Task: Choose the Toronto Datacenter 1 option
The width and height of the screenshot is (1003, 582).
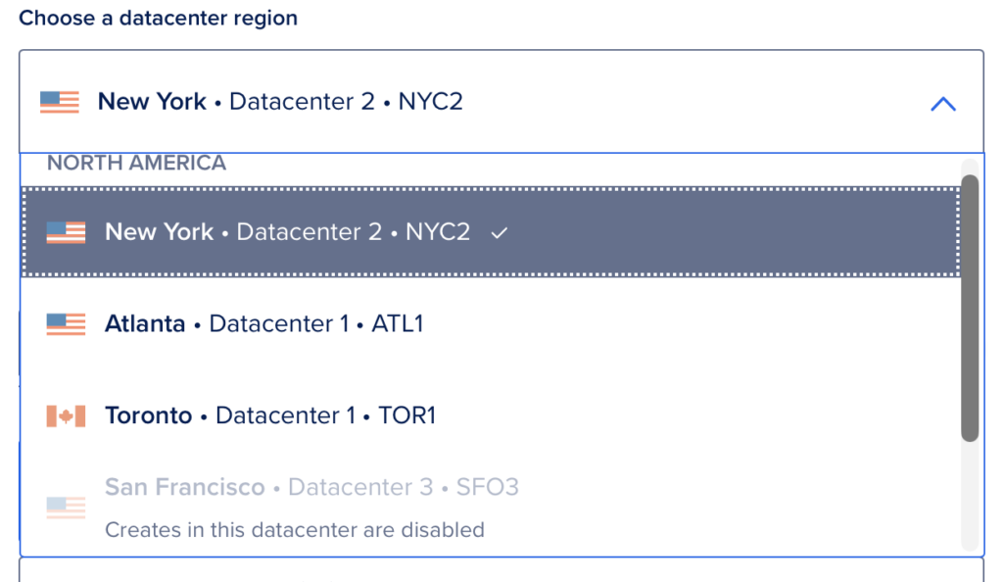Action: [x=270, y=416]
